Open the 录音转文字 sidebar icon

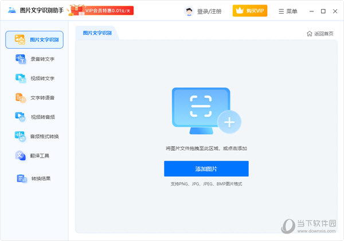21,59
